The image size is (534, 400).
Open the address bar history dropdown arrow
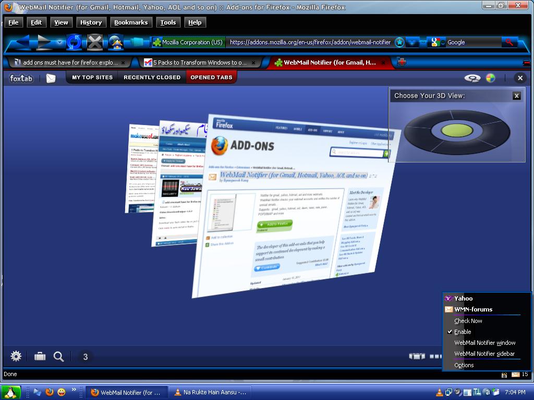coord(412,42)
